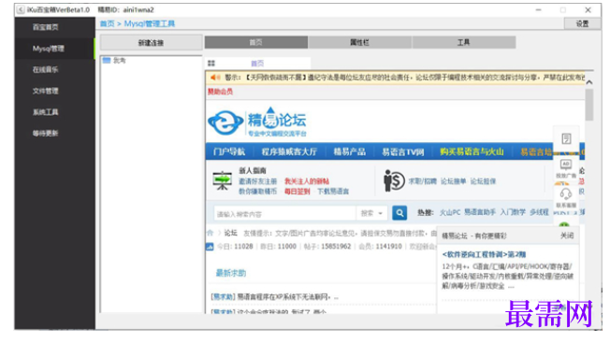610x343 pixels.
Task: Click the blue magnifier search button
Action: tap(399, 213)
